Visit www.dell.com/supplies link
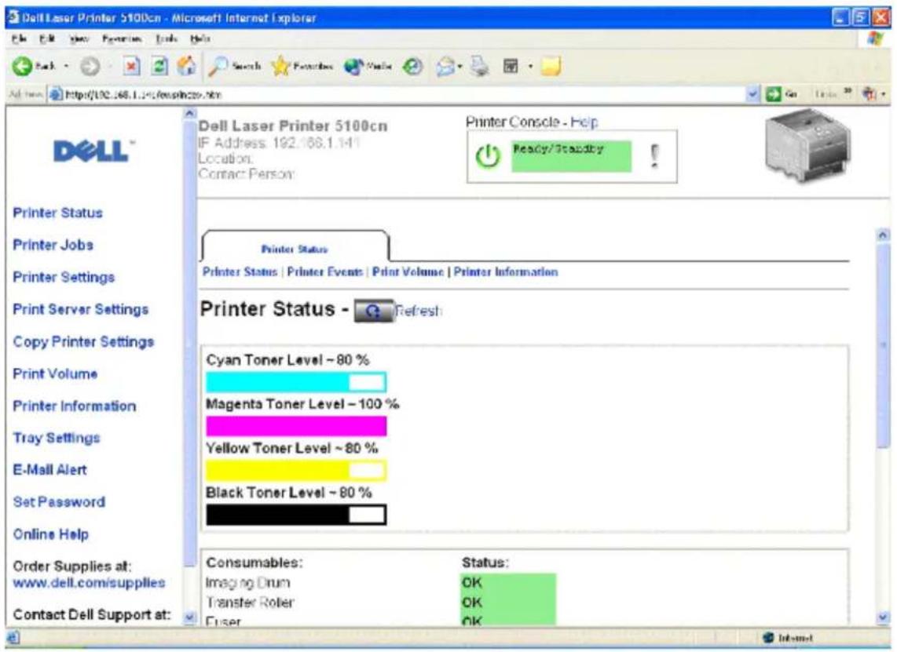Image resolution: width=897 pixels, height=652 pixels. (x=89, y=583)
